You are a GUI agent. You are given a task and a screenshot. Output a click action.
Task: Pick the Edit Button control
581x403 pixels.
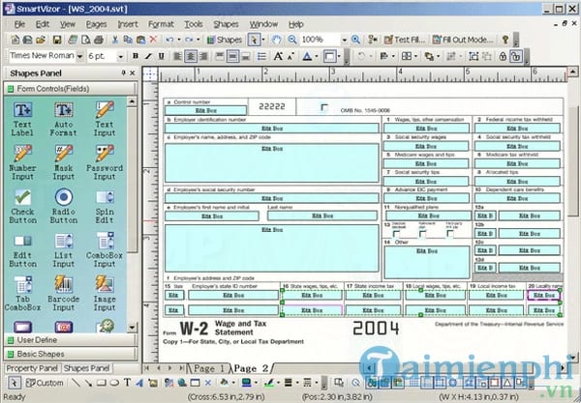click(22, 250)
